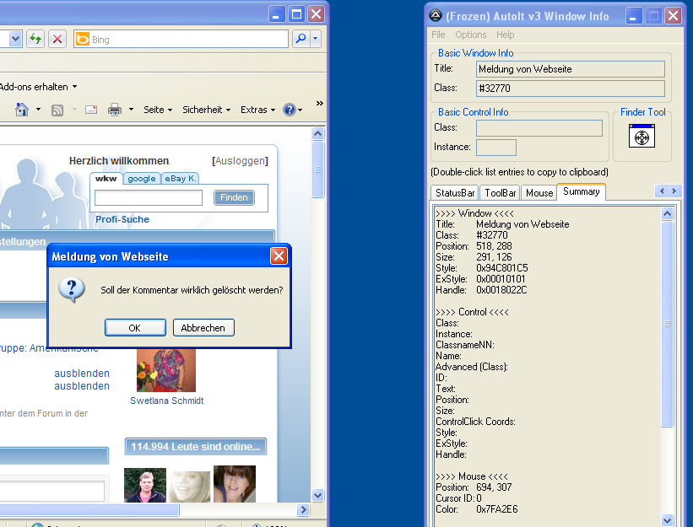
Task: Open the search provider dropdown arrow
Action: [316, 39]
